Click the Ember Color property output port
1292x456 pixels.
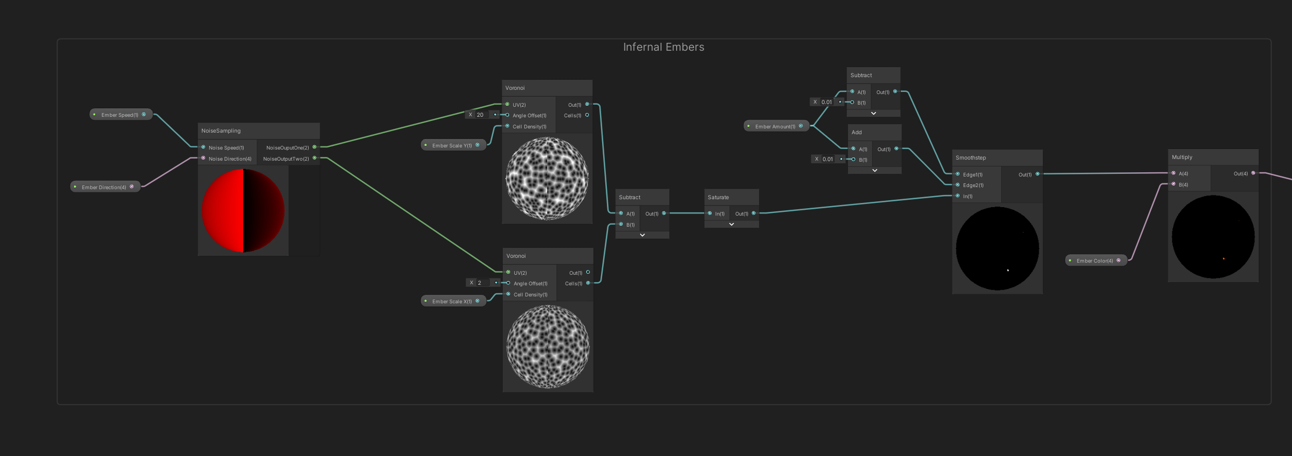(1118, 260)
